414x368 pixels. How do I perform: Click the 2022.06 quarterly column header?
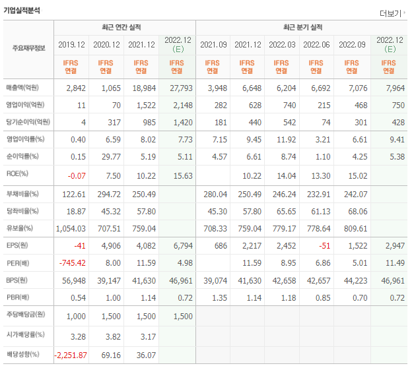316,45
